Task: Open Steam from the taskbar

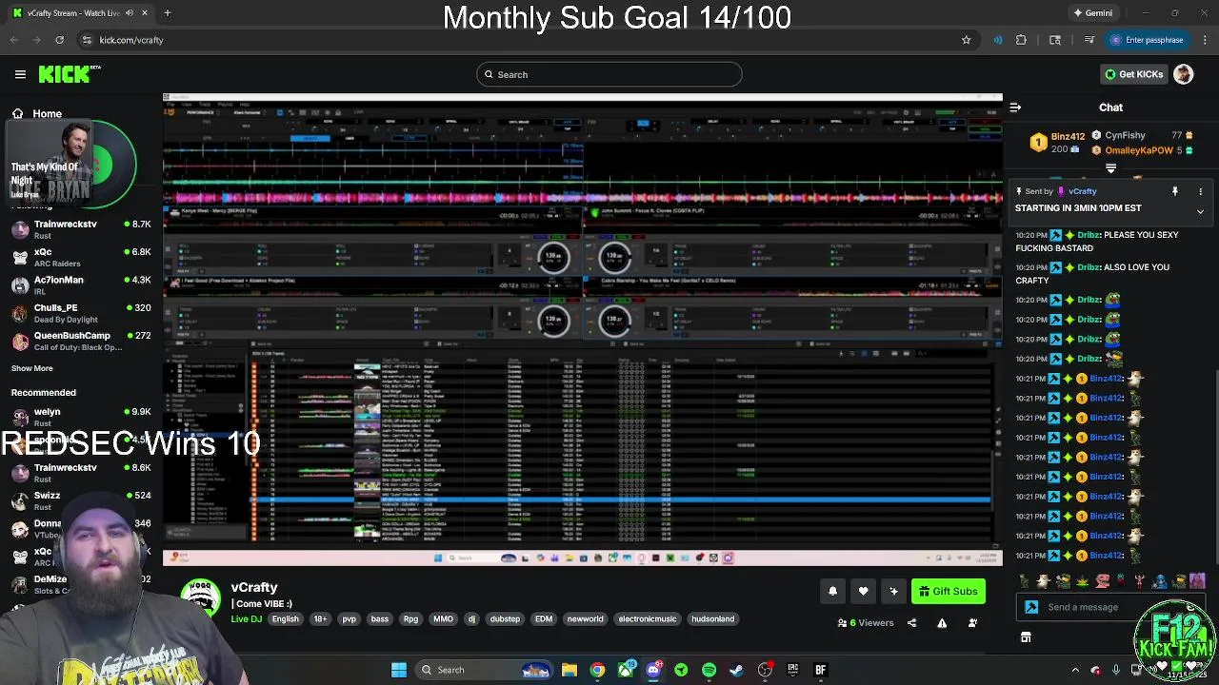Action: click(736, 670)
